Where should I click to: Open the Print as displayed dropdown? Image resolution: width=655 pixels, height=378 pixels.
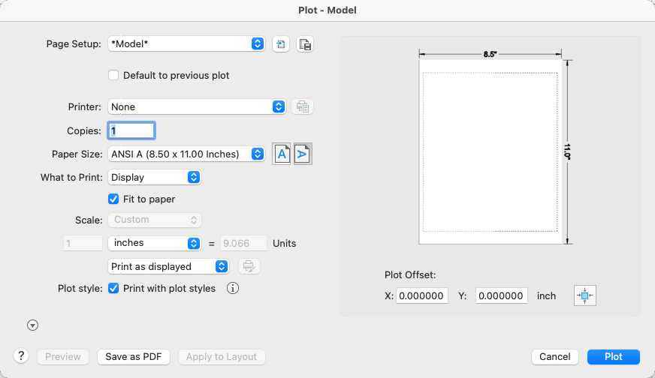tap(168, 266)
